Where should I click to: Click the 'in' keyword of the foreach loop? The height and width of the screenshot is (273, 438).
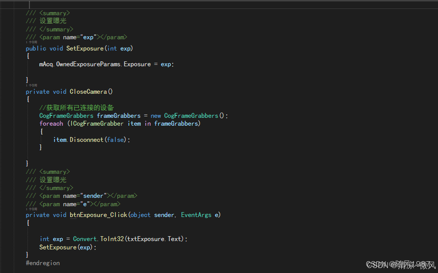click(x=148, y=124)
